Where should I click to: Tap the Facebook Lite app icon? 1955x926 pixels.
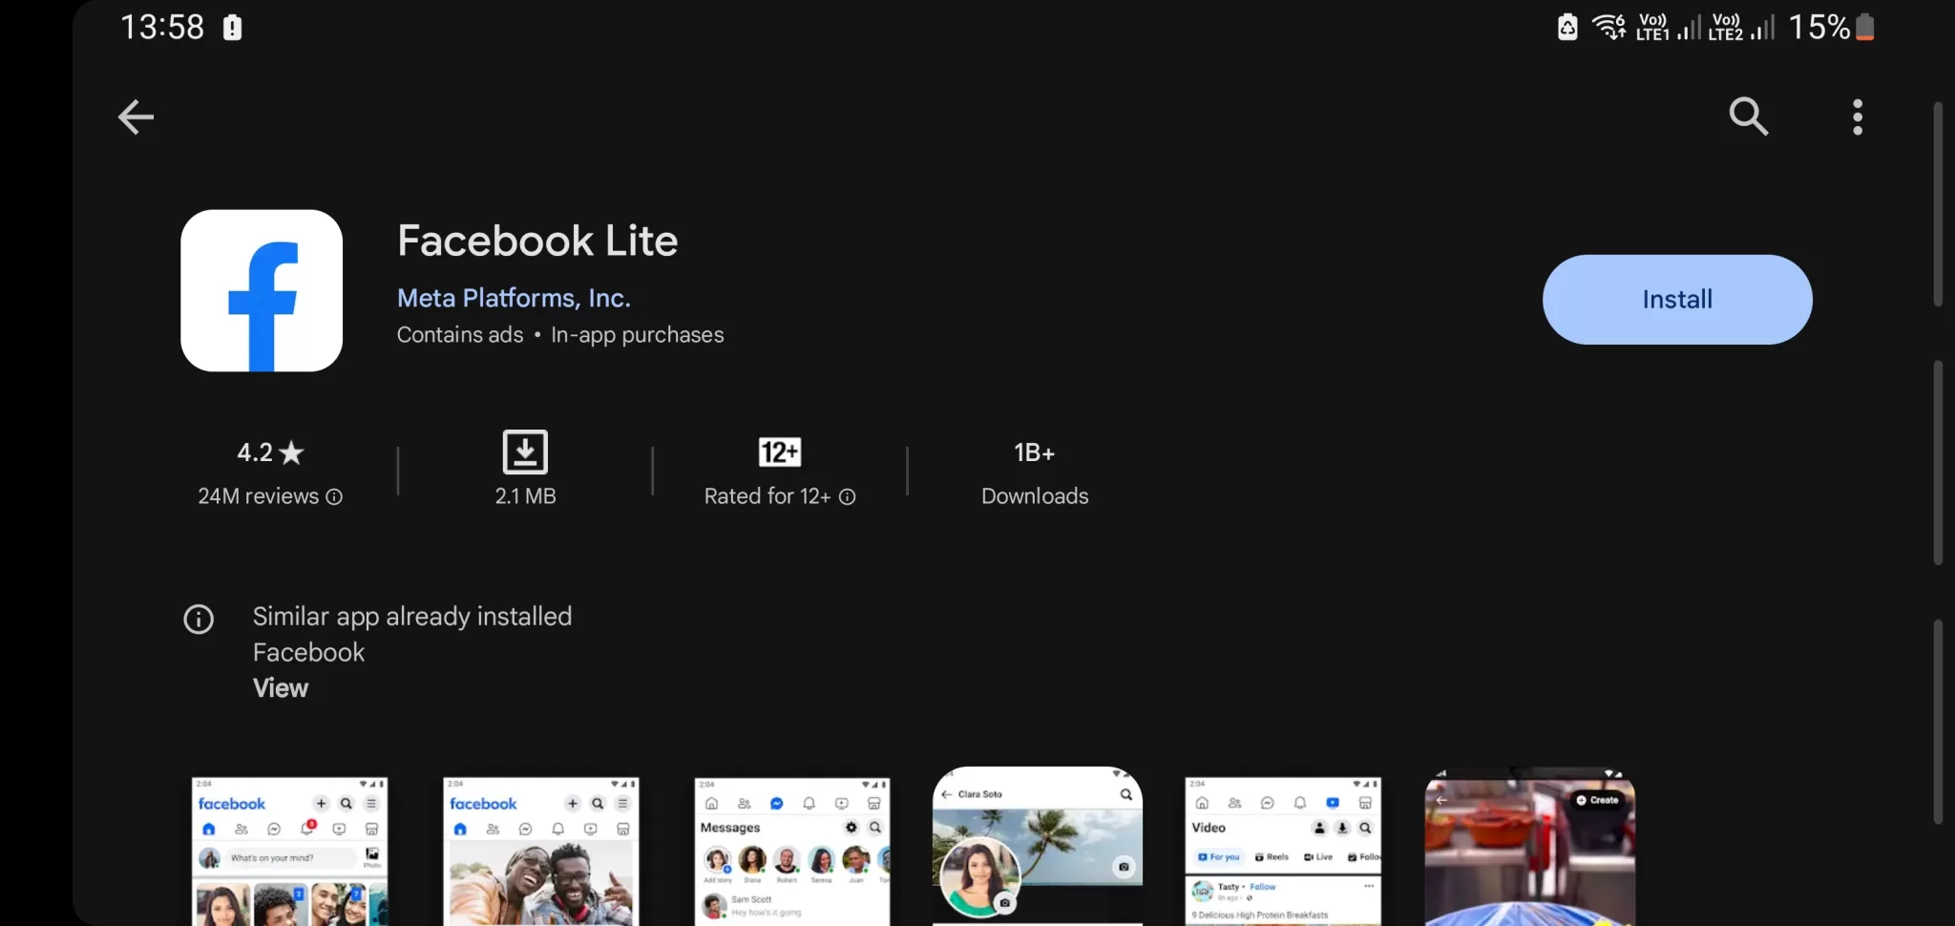(262, 290)
